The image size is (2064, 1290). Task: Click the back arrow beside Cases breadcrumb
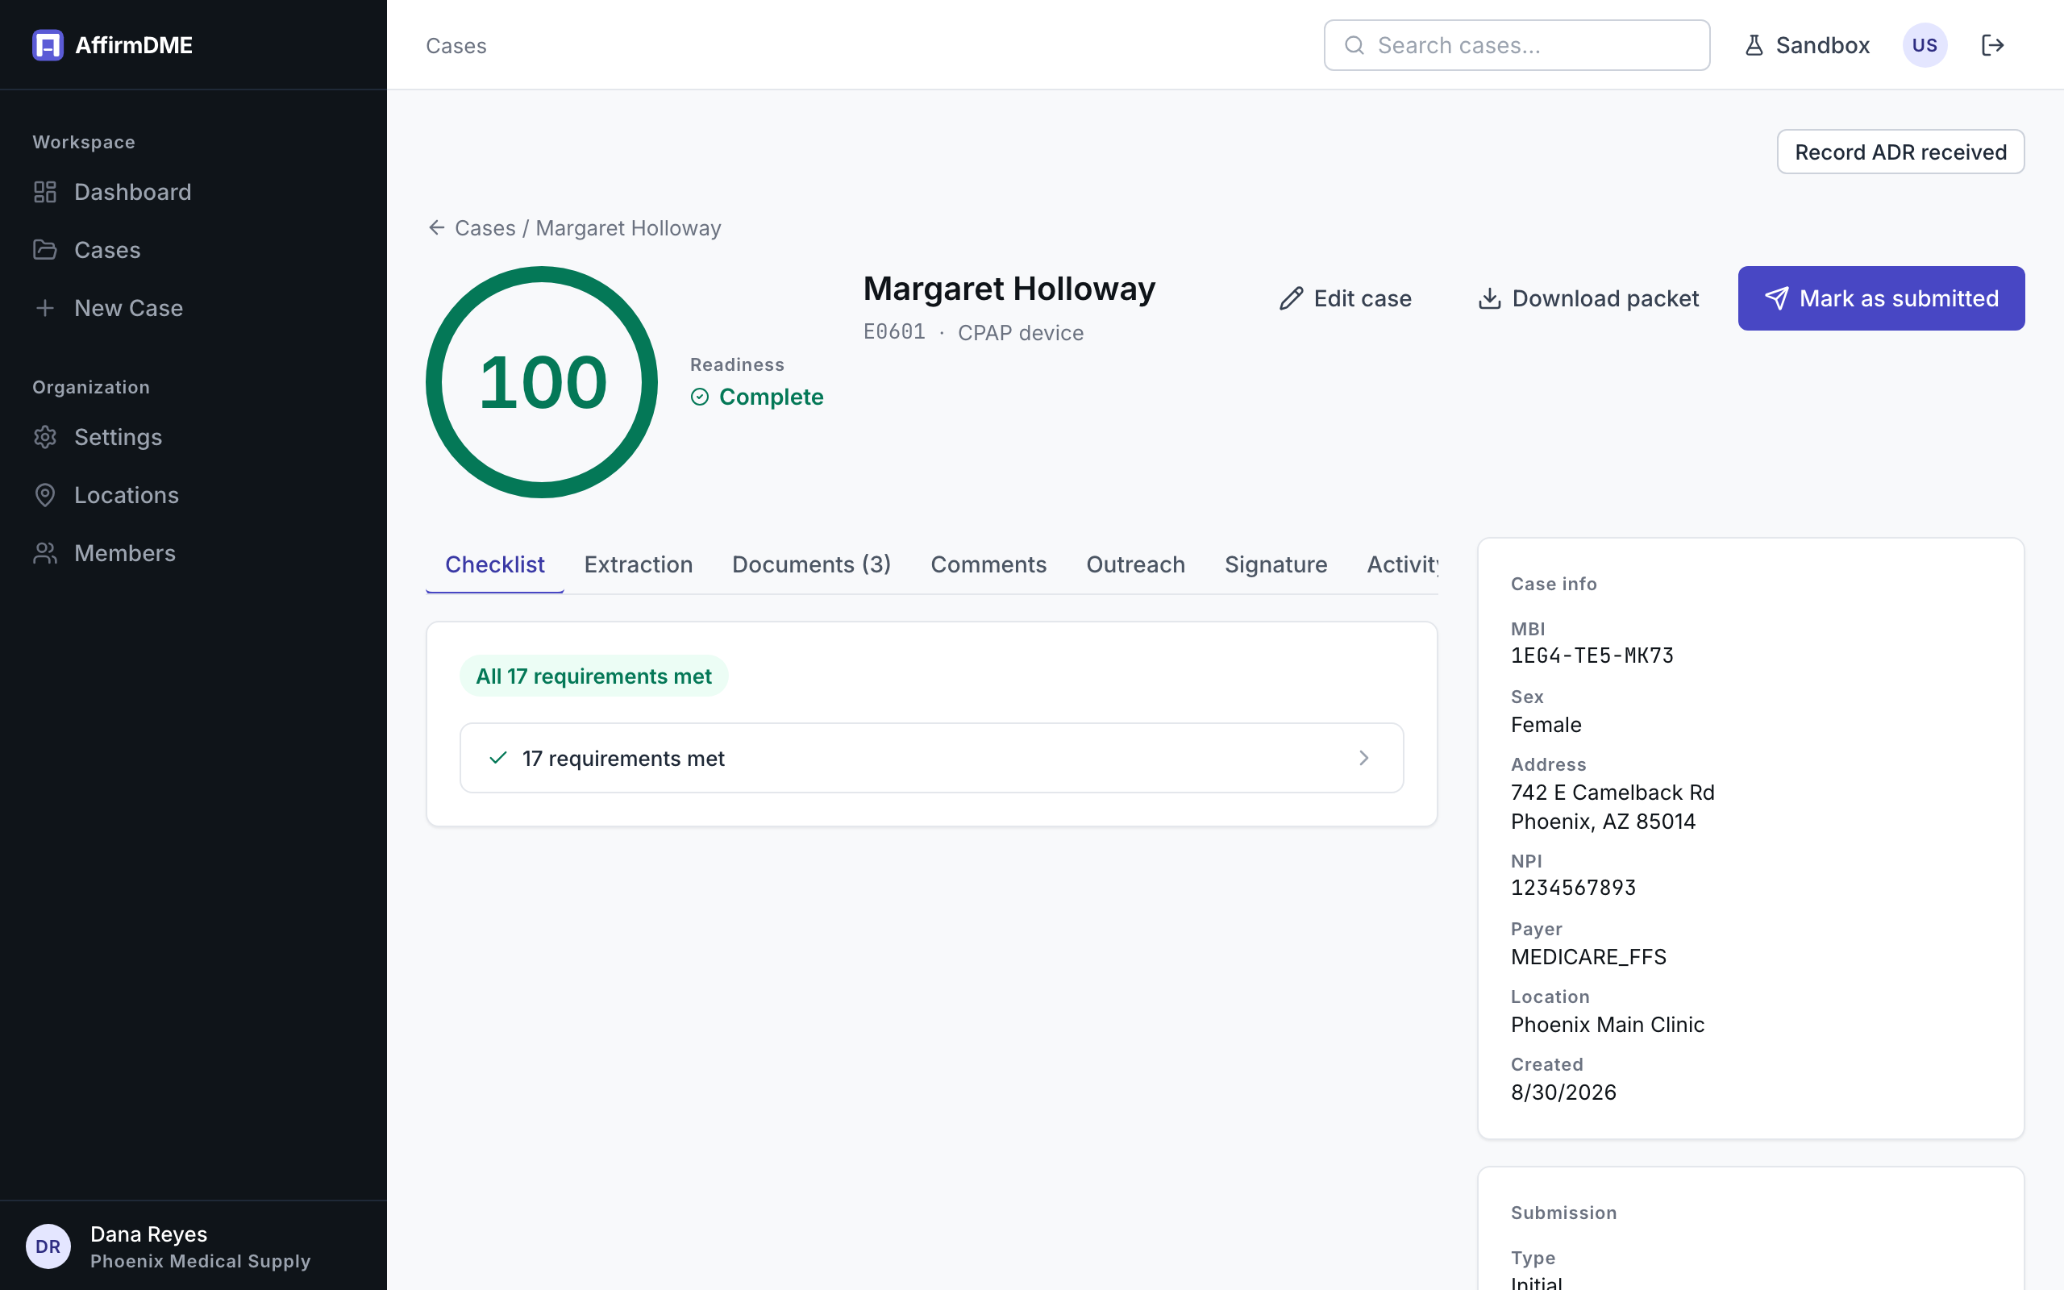coord(437,228)
